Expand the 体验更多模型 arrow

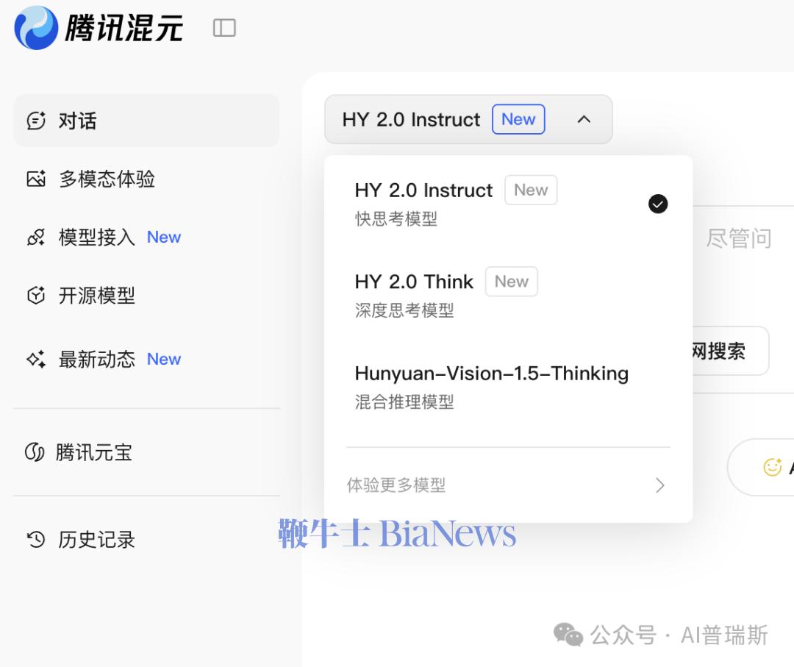(x=659, y=485)
